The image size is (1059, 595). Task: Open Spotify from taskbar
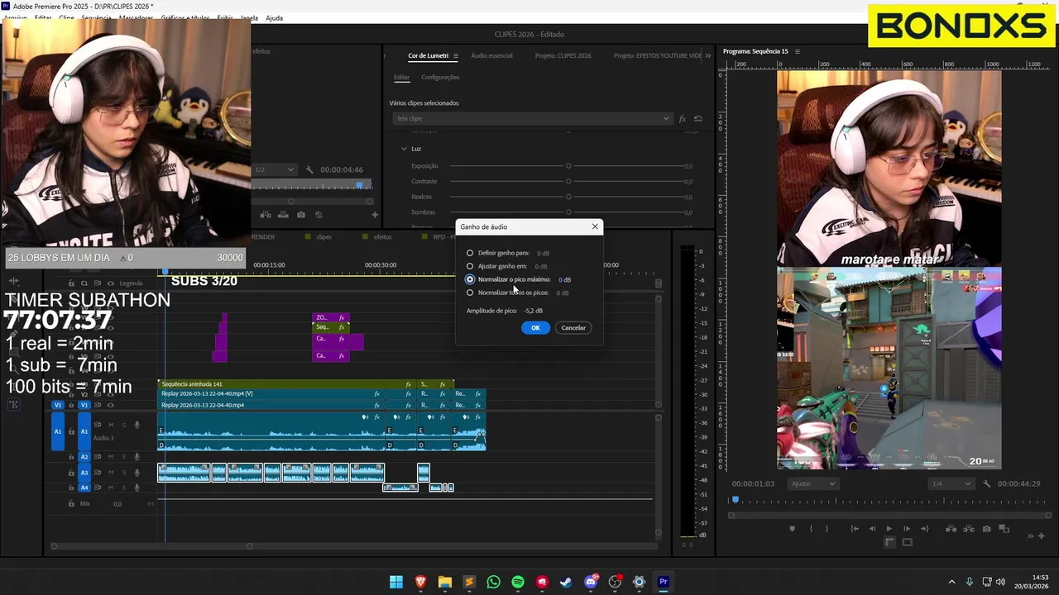pos(518,582)
